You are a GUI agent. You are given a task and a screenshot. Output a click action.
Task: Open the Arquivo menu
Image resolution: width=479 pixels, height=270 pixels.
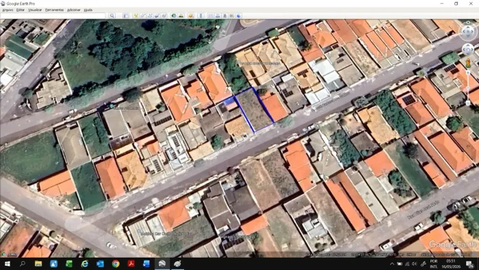pos(8,10)
